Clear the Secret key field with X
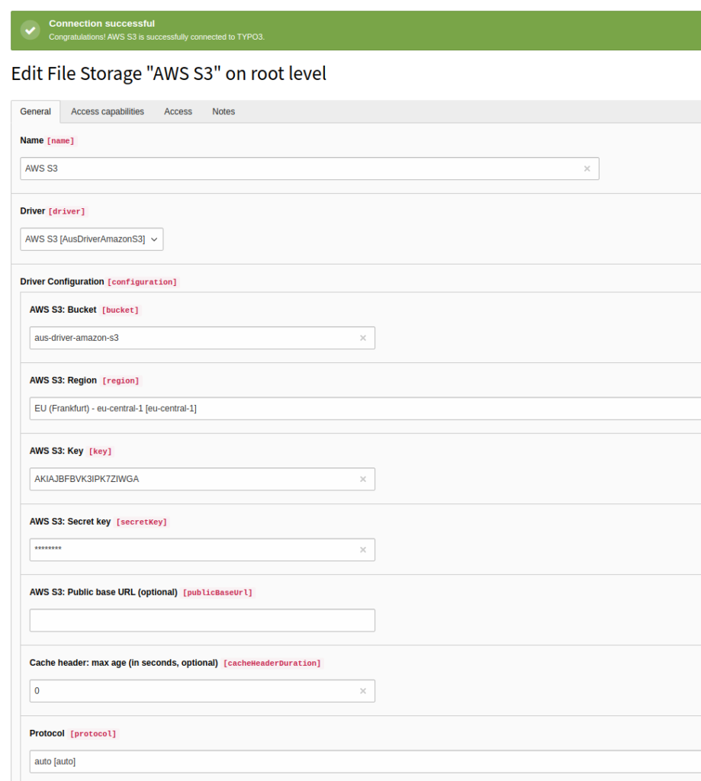Viewport: 701px width, 781px height. [363, 550]
